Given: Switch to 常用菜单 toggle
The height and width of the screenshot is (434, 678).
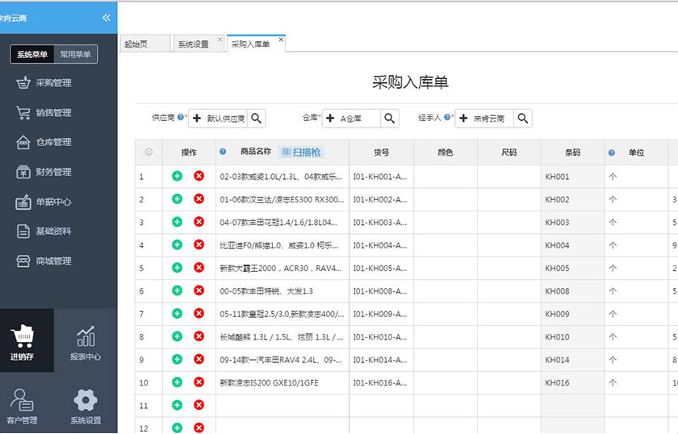Looking at the screenshot, I should [76, 54].
